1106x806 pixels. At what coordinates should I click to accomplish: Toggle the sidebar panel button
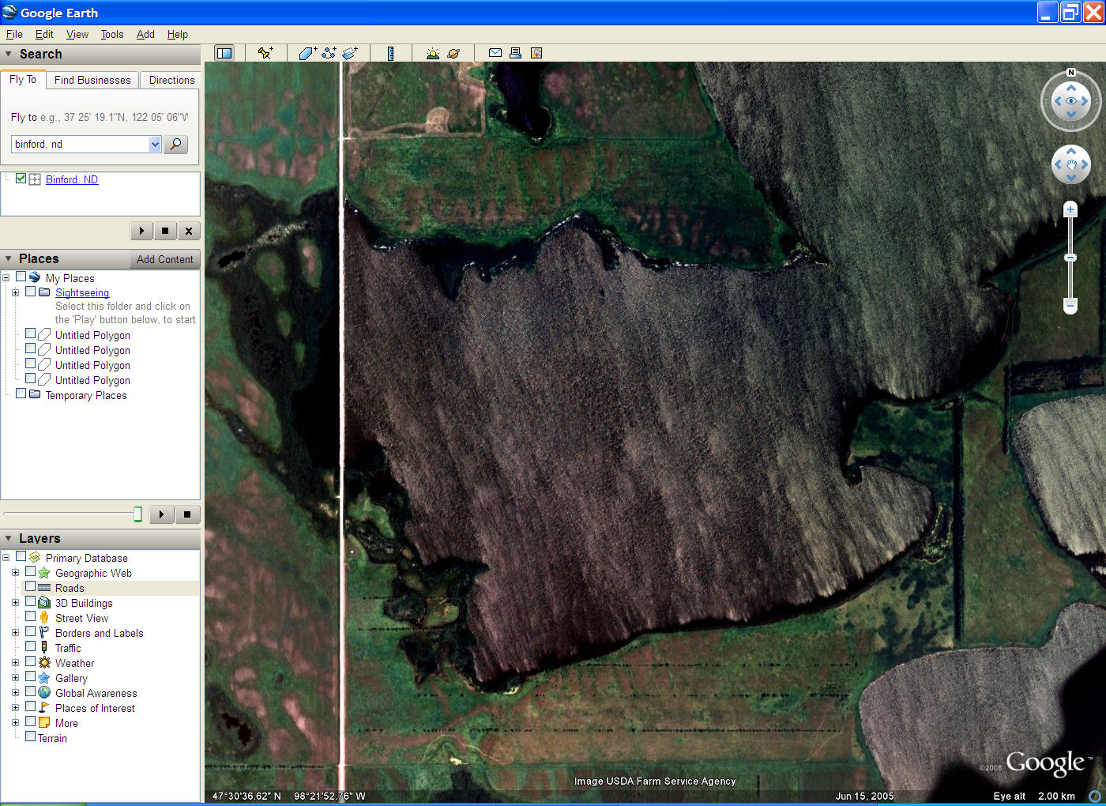224,53
